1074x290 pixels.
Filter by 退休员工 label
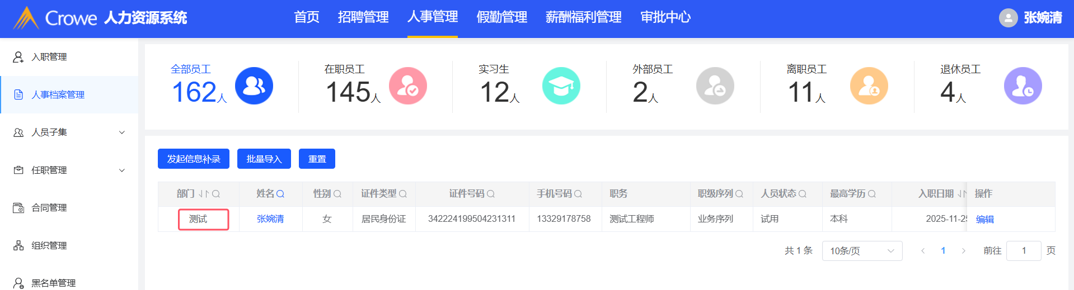pyautogui.click(x=960, y=69)
